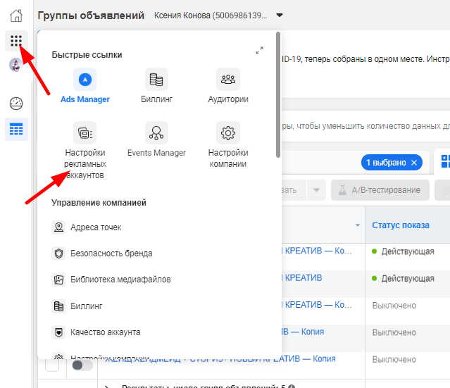Click the Быстрые ссылки heading
Image resolution: width=450 pixels, height=388 pixels.
(87, 55)
